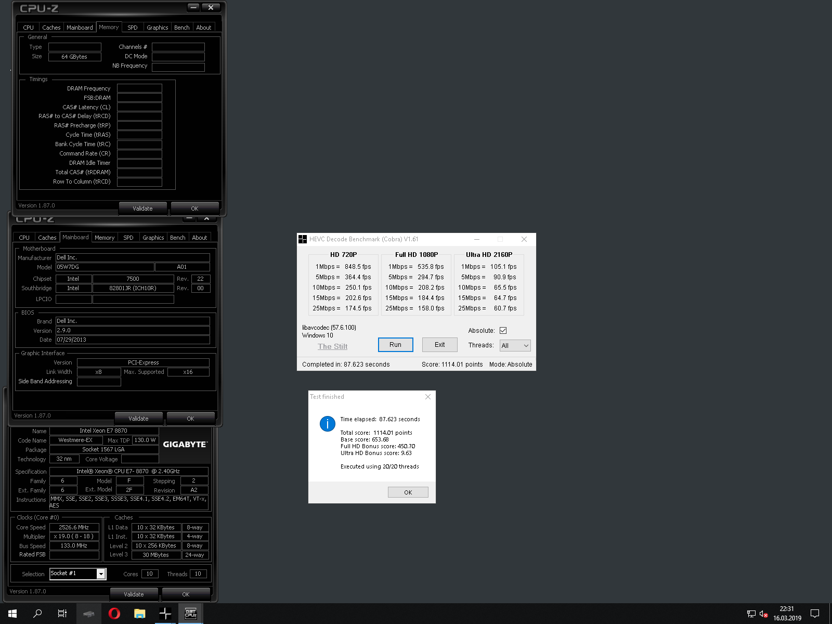832x624 pixels.
Task: Open Bench tab in Memory window
Action: coord(182,28)
